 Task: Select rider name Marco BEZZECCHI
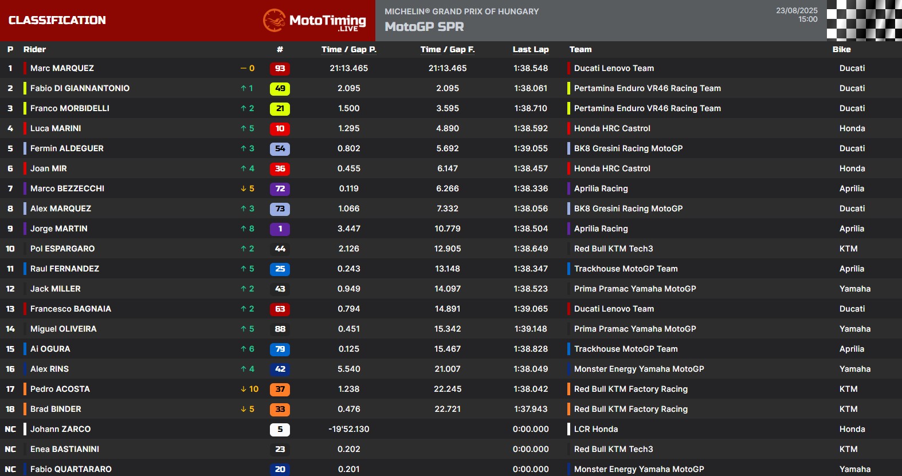tap(67, 188)
